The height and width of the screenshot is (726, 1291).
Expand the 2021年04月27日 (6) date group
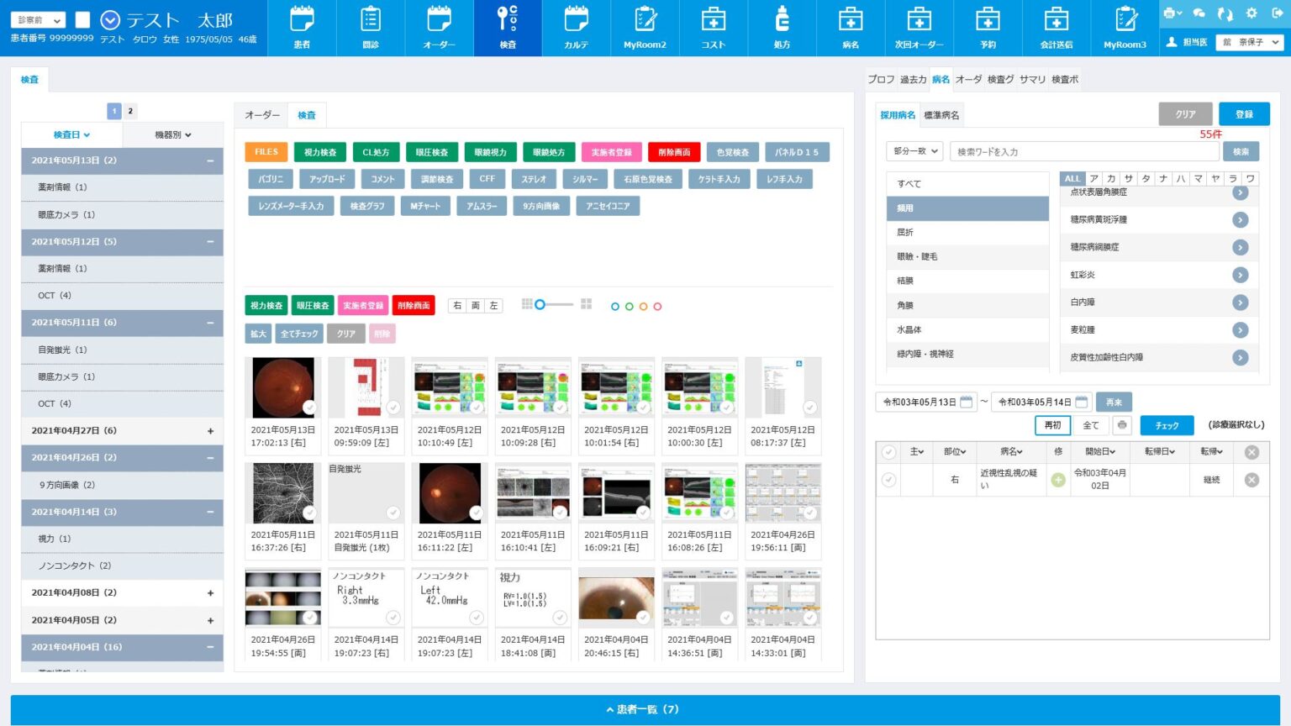click(210, 431)
